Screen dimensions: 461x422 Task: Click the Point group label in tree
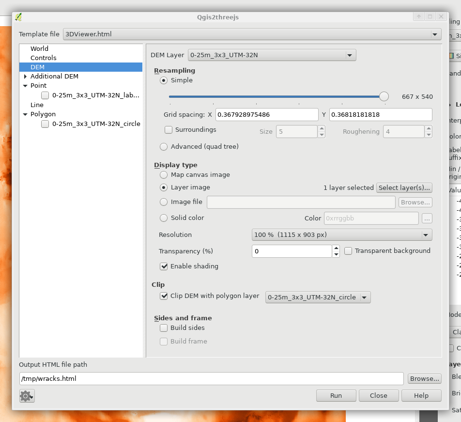[39, 86]
